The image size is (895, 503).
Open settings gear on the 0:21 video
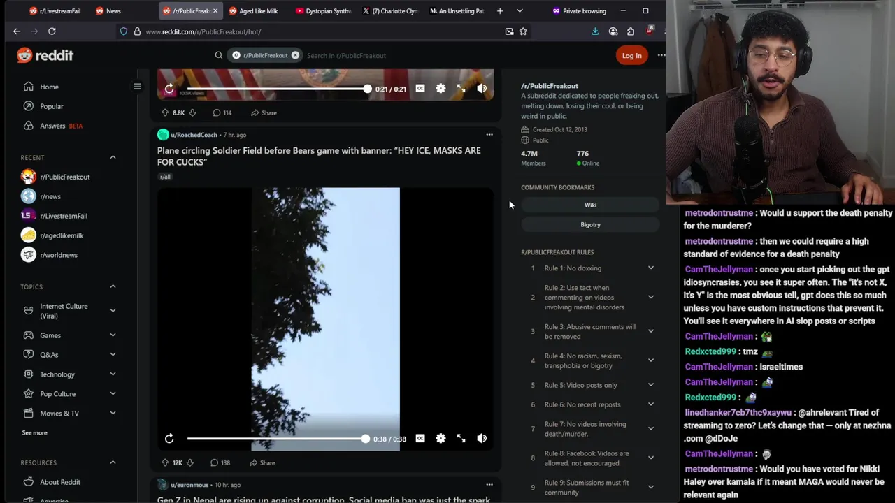coord(441,89)
